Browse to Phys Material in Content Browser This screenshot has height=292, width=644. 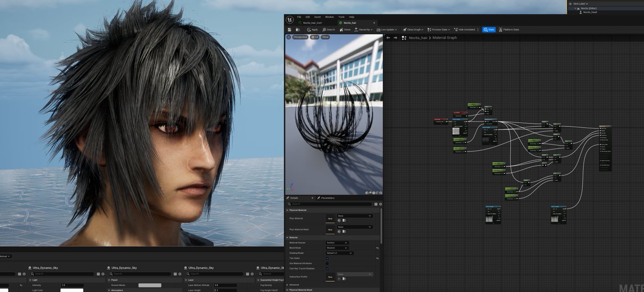click(x=344, y=221)
